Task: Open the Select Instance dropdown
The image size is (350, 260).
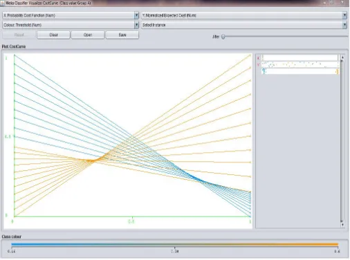Action: click(x=244, y=25)
